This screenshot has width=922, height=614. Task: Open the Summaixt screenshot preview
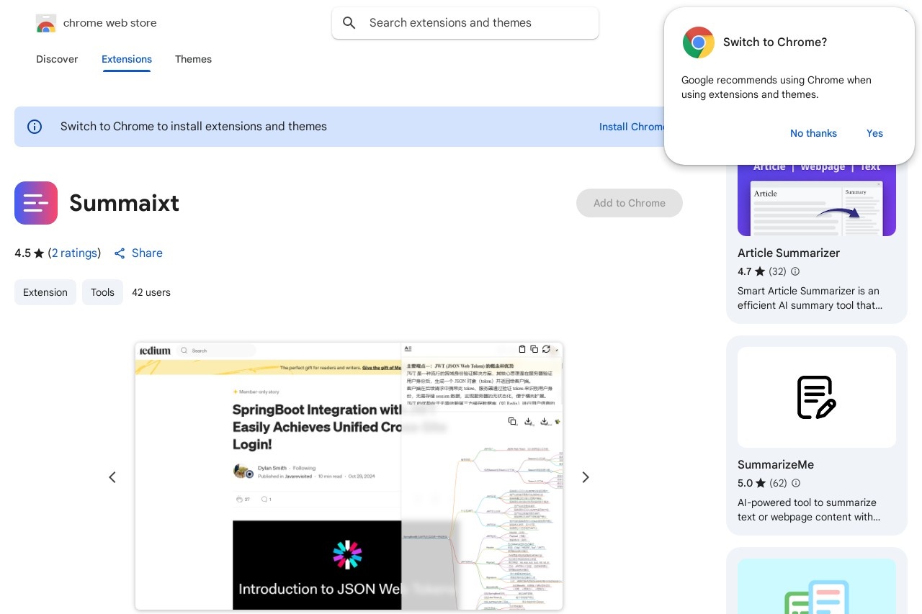point(349,476)
